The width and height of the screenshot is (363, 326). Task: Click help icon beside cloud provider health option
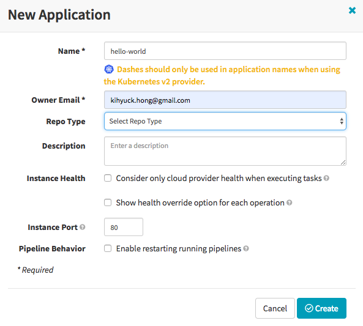326,178
